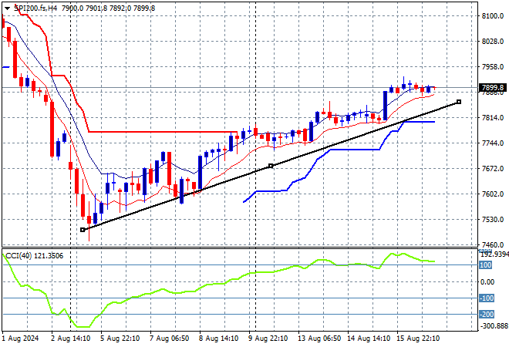The width and height of the screenshot is (509, 347).
Task: Click the 7814.0 price axis label
Action: [493, 117]
